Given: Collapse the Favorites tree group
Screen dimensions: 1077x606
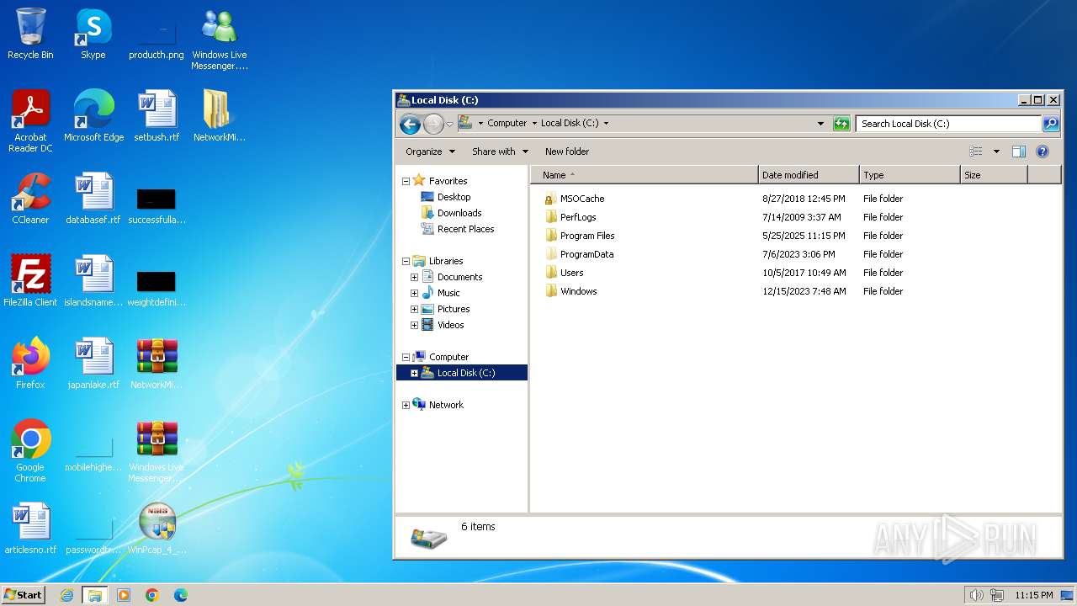Looking at the screenshot, I should pos(406,181).
